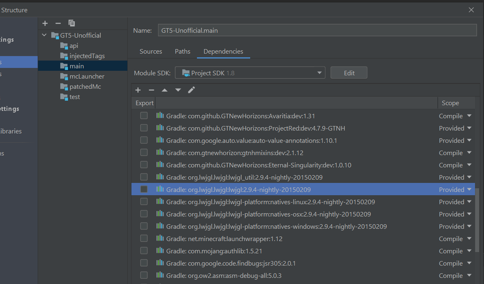Click the Edit button for Module SDK
This screenshot has width=484, height=284.
349,73
